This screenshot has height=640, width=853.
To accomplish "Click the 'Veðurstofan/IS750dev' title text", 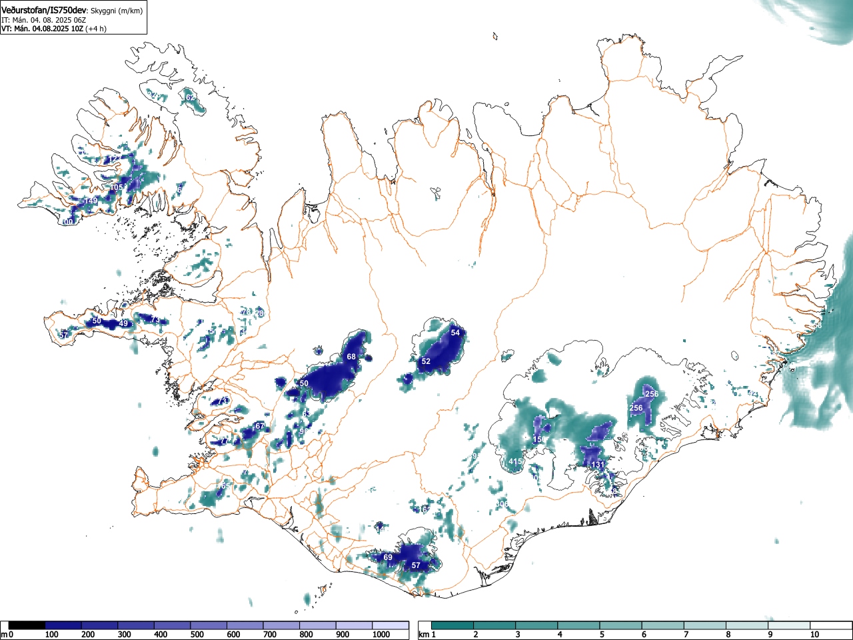I will point(44,10).
